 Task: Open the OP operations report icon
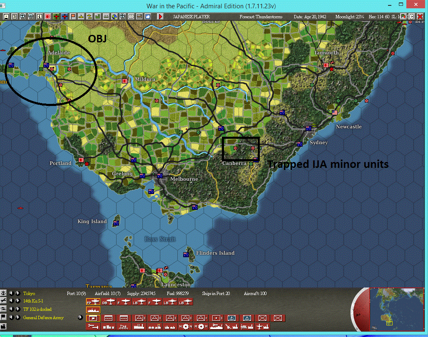(131, 17)
